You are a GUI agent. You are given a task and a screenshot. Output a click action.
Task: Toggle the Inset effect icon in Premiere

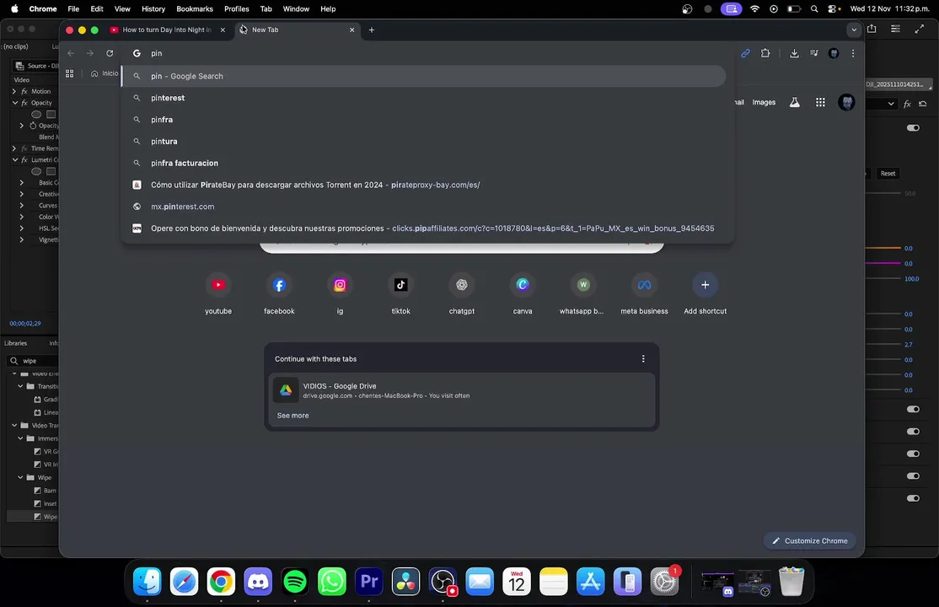tap(38, 504)
